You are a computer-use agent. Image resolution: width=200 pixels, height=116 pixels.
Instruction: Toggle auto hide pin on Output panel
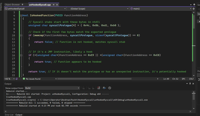point(190,84)
